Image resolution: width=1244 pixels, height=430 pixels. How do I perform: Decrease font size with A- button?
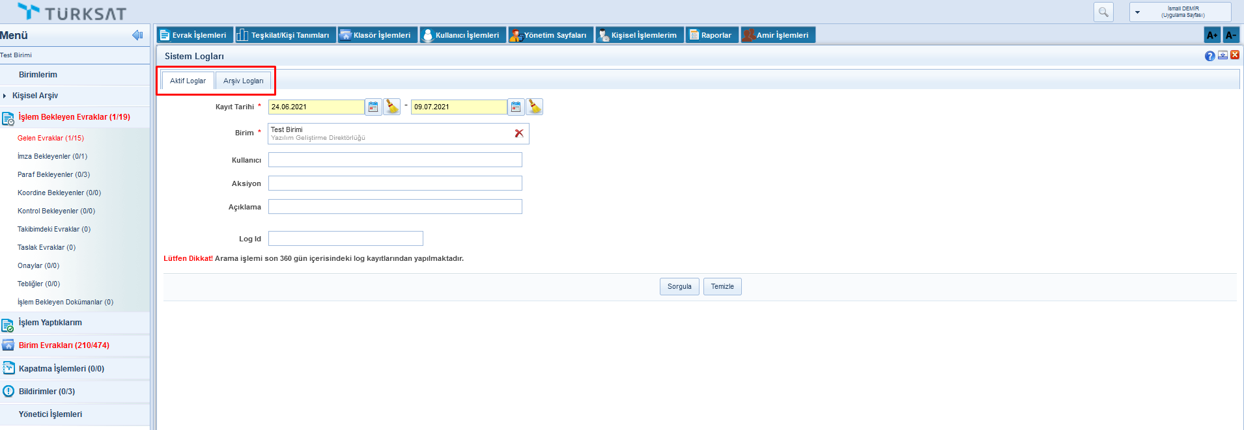[1230, 35]
